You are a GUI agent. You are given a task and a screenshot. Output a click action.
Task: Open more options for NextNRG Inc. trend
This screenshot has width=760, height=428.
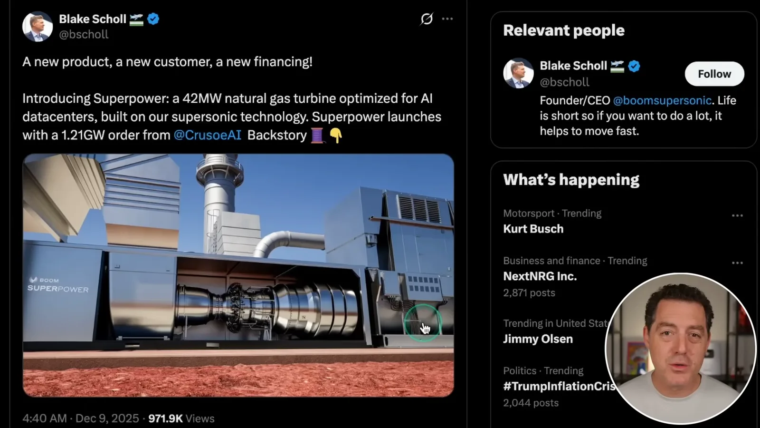[737, 263]
